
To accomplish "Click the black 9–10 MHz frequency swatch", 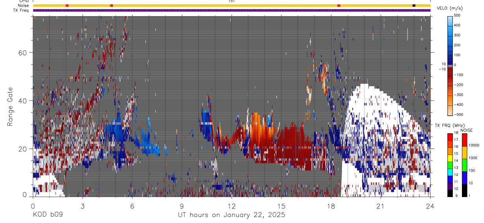I will pyautogui.click(x=450, y=193).
